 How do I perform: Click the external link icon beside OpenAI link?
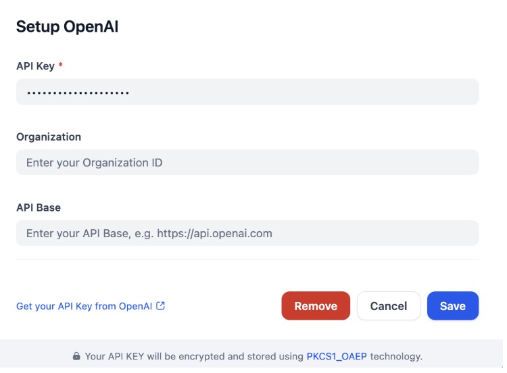coord(161,306)
